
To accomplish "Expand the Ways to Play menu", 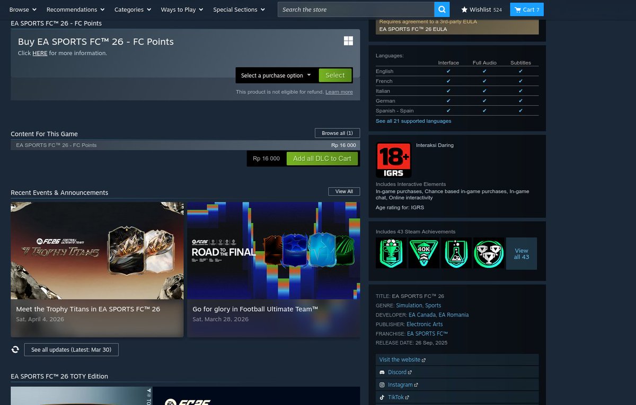I will [x=182, y=10].
